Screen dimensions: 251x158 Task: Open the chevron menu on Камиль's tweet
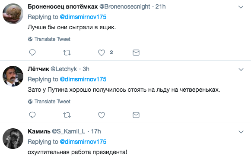point(241,132)
